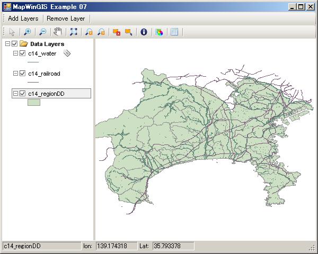Viewport: 318px width, 254px height.
Task: Click the blue Identify info icon
Action: pyautogui.click(x=143, y=32)
